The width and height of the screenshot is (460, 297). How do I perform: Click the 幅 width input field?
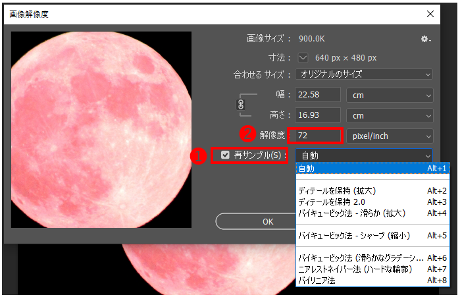click(317, 95)
